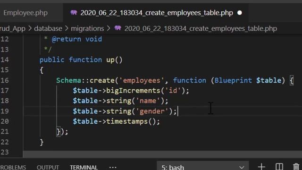
Task: Click the closing '});' on line 21
Action: click(x=62, y=132)
